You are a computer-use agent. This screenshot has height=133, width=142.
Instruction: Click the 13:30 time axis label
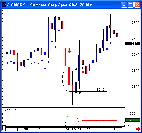point(44,129)
